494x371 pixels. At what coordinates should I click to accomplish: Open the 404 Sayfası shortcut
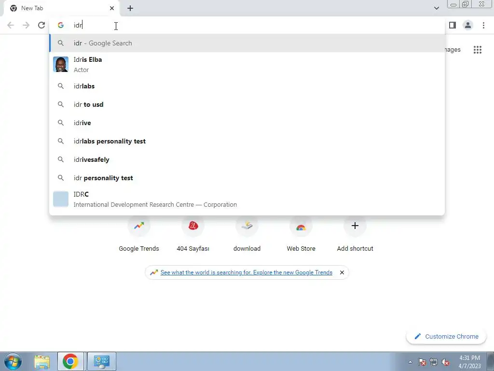tap(193, 234)
